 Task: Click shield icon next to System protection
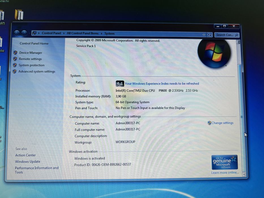click(15, 65)
